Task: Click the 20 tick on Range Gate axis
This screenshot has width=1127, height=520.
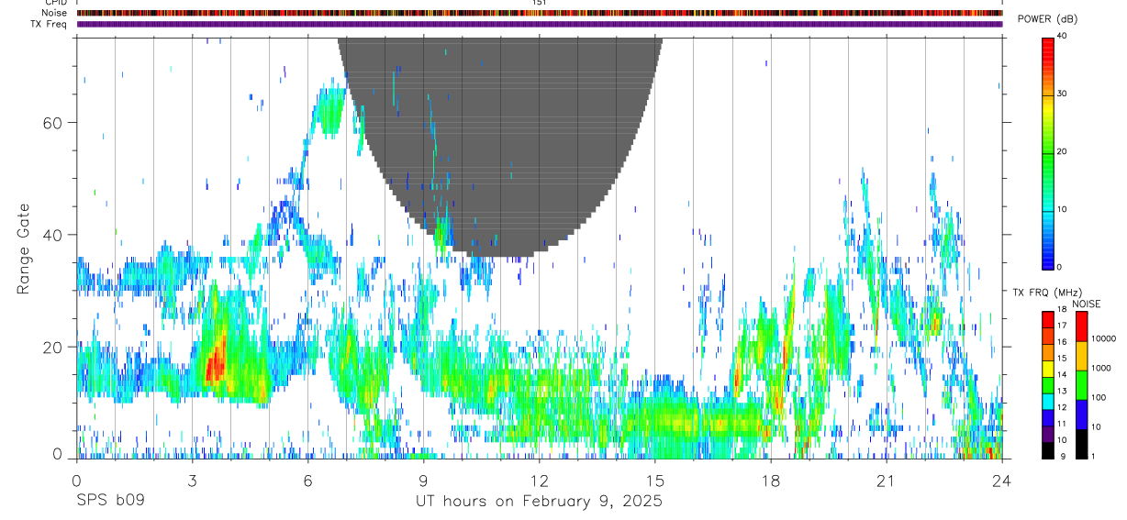Action: coord(54,347)
